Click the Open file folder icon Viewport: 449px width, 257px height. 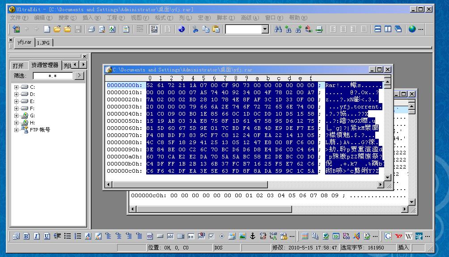tap(57, 29)
